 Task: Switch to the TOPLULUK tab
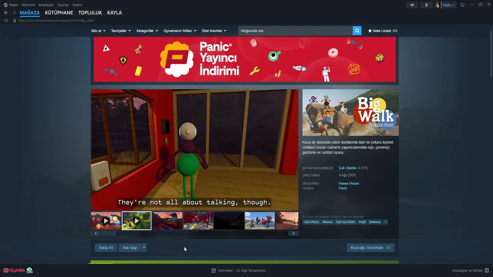coord(90,13)
